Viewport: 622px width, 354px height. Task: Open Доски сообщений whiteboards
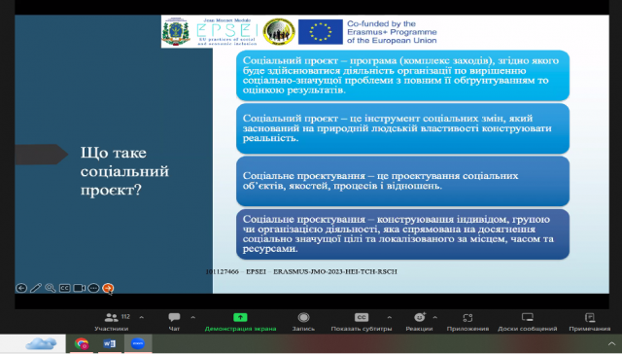point(528,322)
